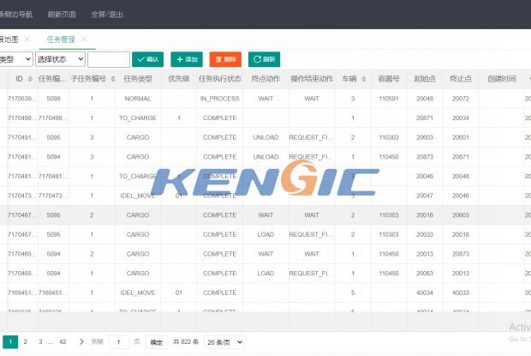
Task: Click the page number jump input field
Action: (120, 341)
